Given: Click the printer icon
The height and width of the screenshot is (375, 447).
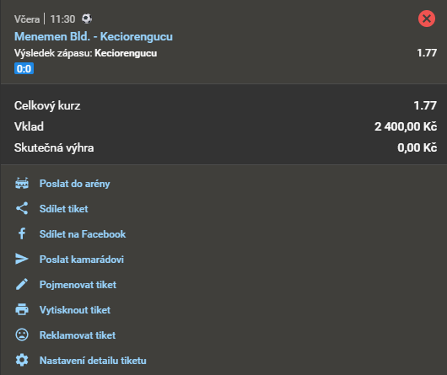Looking at the screenshot, I should click(22, 309).
